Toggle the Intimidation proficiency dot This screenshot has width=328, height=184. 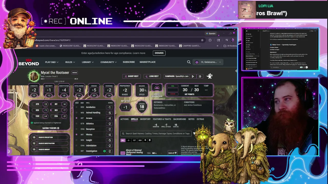tap(76, 146)
